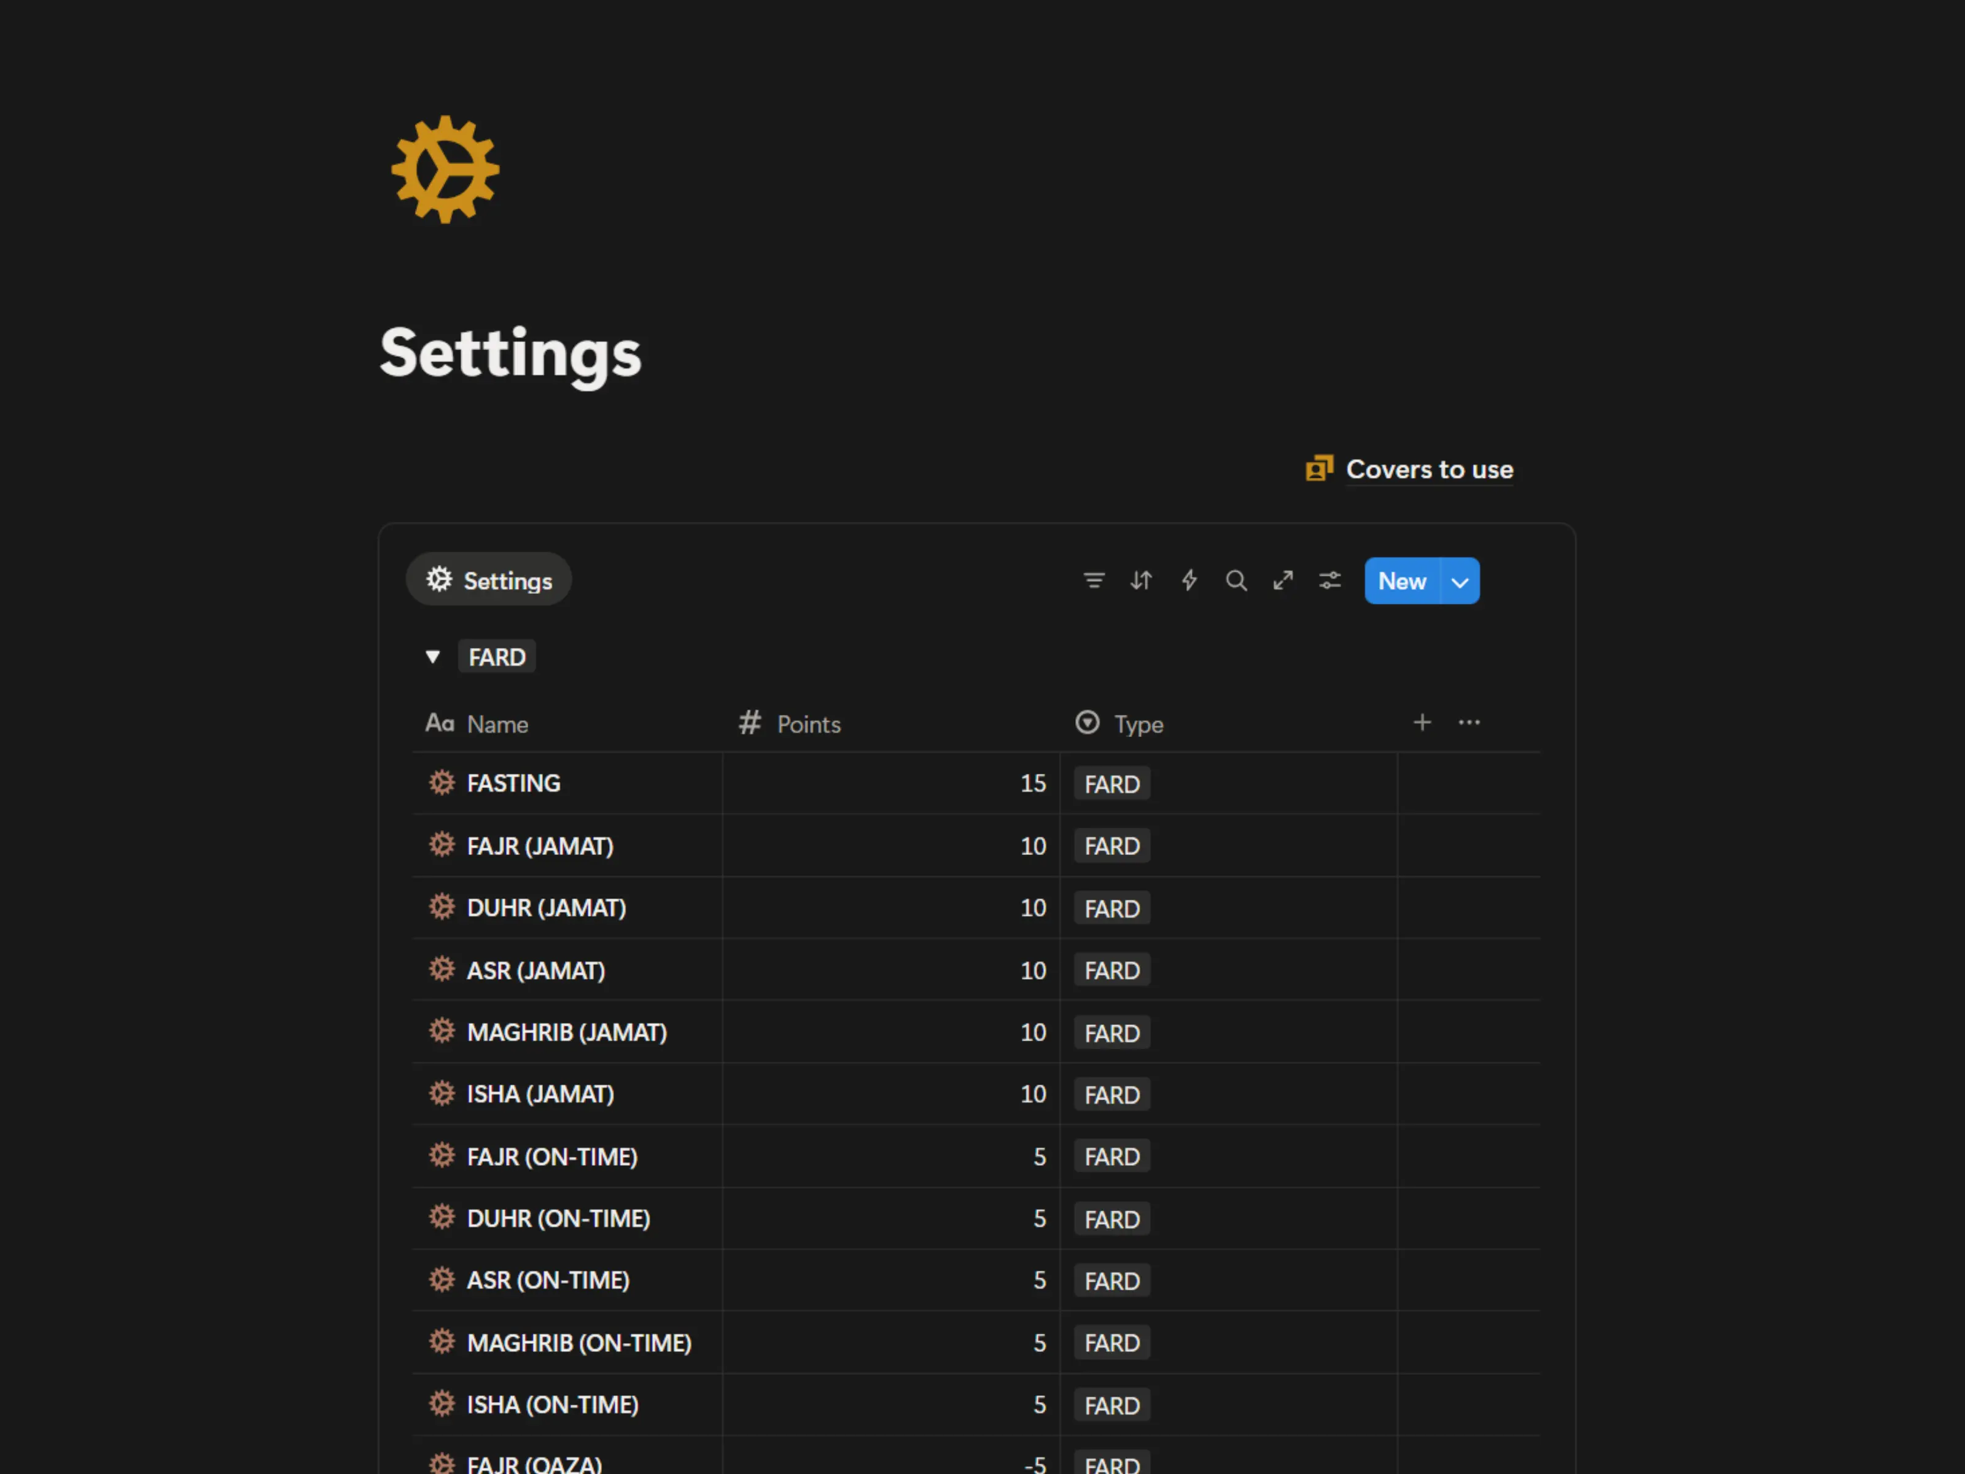Image resolution: width=1965 pixels, height=1474 pixels.
Task: Open the dropdown arrow beside the New button
Action: [x=1460, y=582]
